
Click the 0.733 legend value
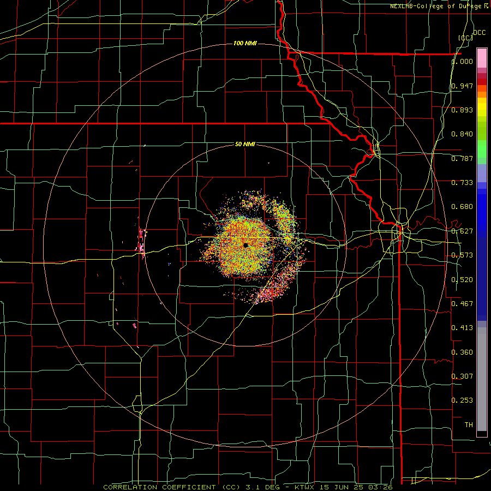point(462,183)
